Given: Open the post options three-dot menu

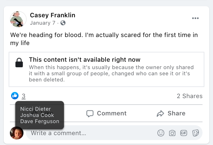Looking at the screenshot, I should (195, 18).
